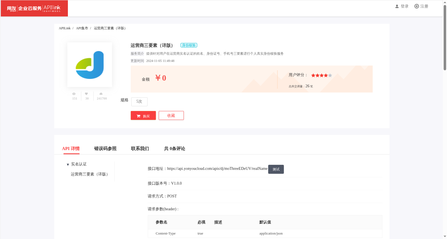Click the login user icon
This screenshot has width=447, height=239.
click(397, 6)
